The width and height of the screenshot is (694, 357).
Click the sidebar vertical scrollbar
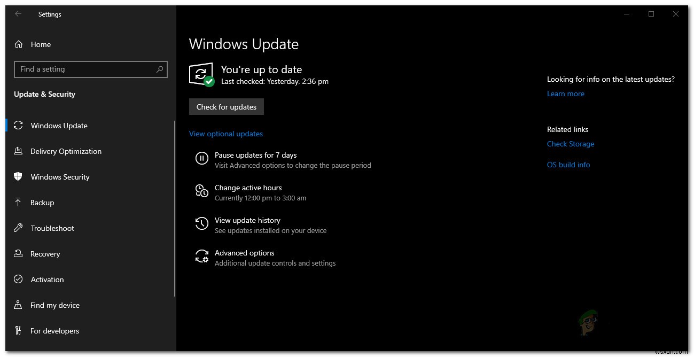click(175, 208)
